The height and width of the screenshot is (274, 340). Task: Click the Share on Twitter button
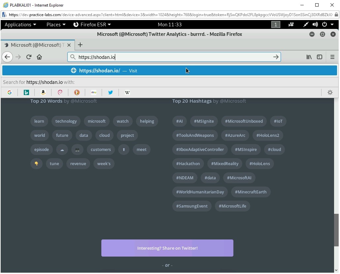167,248
